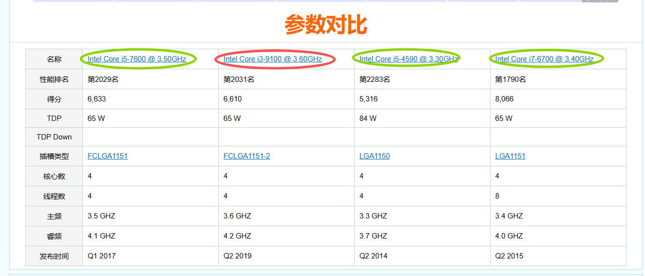
Task: Click turbo clock 3.7 GHZ
Action: click(x=373, y=236)
